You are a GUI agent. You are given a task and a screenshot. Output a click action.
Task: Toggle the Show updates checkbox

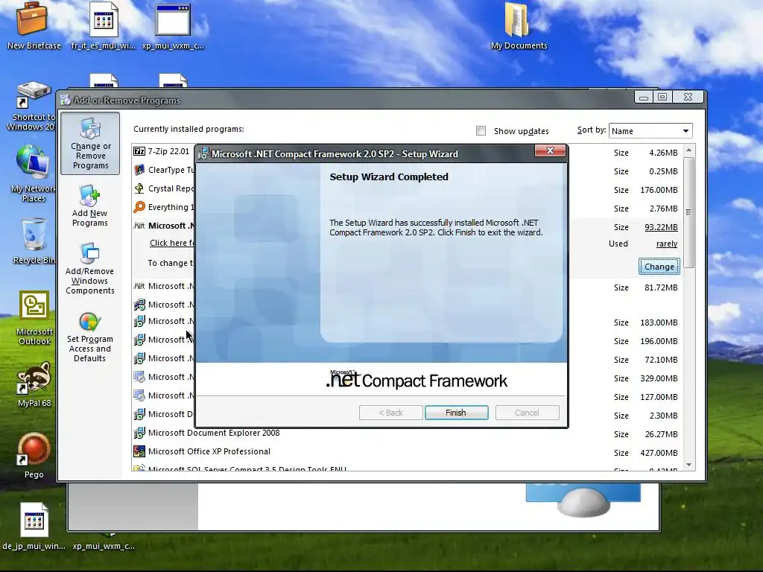(481, 131)
